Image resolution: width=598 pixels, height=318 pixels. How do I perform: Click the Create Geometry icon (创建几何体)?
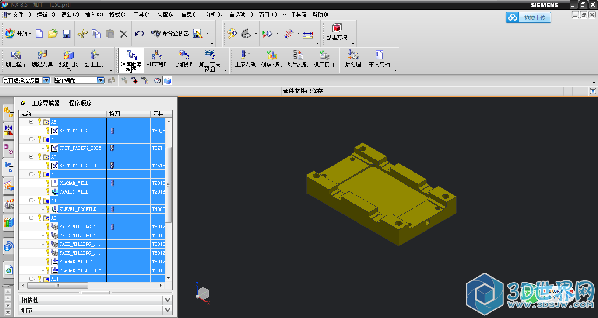pos(69,61)
